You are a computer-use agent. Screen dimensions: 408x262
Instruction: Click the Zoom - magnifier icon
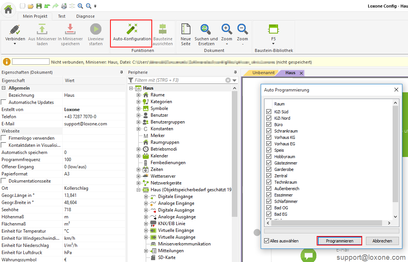click(242, 29)
